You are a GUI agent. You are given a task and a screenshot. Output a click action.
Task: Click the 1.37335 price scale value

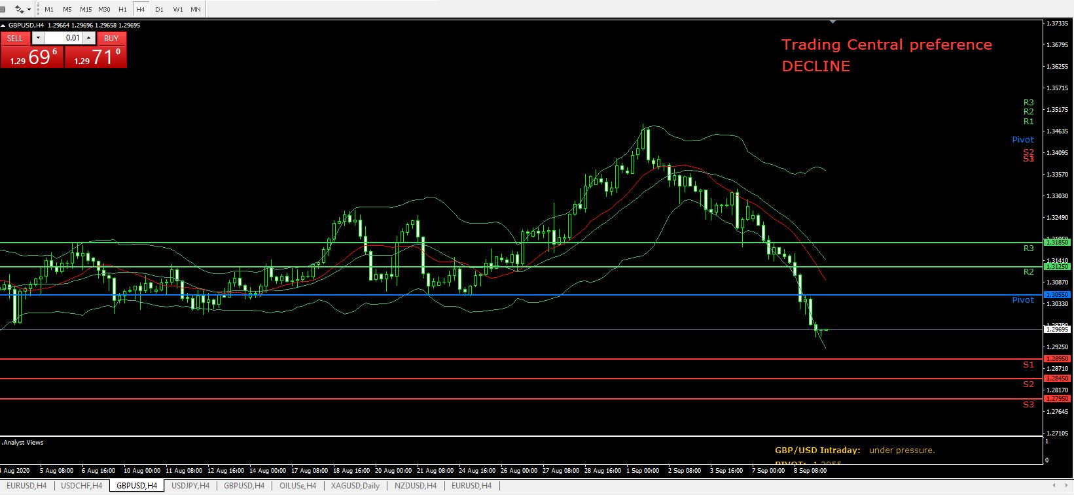pyautogui.click(x=1056, y=24)
